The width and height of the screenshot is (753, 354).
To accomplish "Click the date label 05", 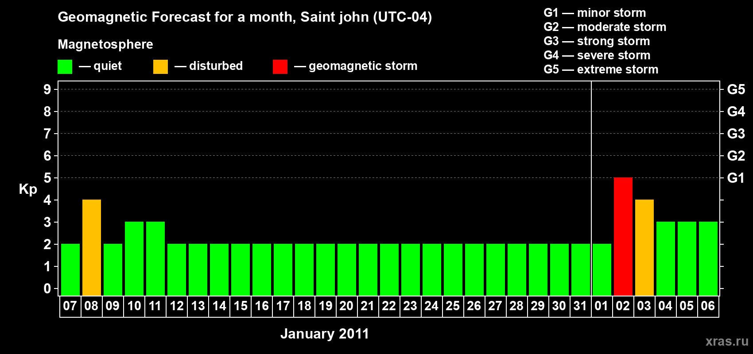I will pyautogui.click(x=687, y=306).
